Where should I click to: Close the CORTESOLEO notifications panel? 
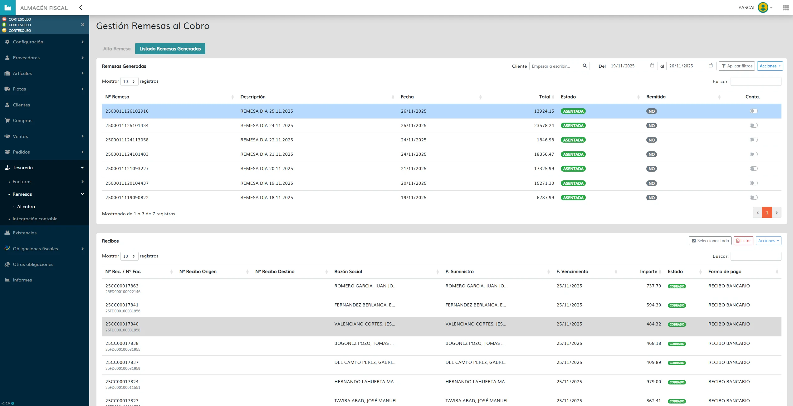click(x=83, y=25)
